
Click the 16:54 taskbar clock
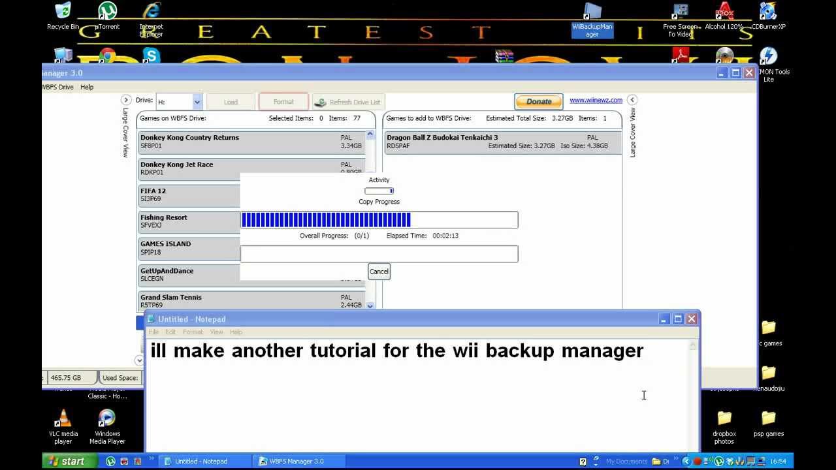pos(778,462)
